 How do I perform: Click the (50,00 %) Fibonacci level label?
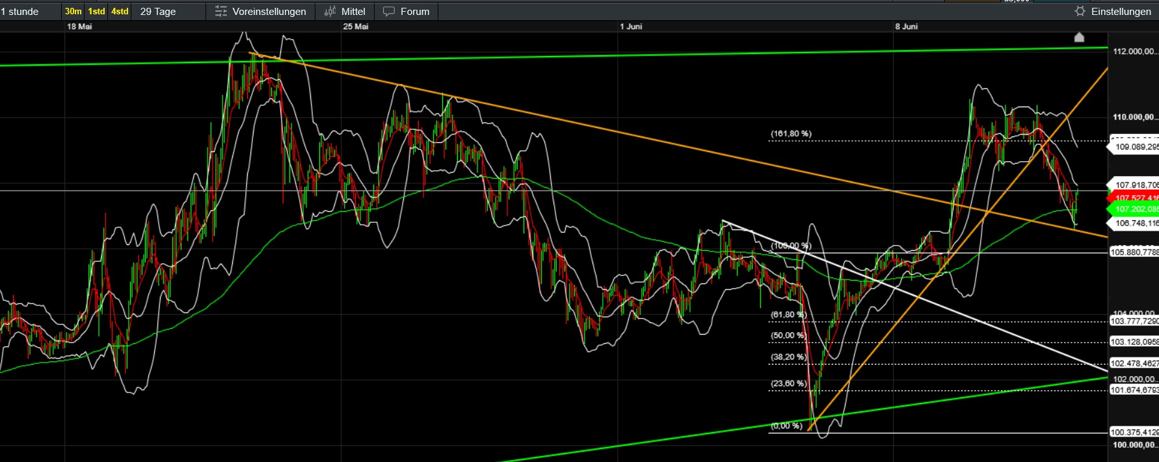pos(788,335)
